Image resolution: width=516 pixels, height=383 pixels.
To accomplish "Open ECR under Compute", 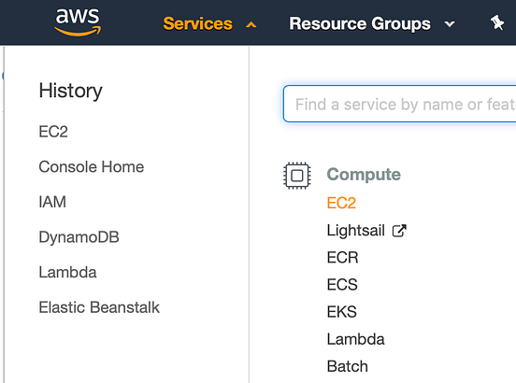I will point(342,258).
